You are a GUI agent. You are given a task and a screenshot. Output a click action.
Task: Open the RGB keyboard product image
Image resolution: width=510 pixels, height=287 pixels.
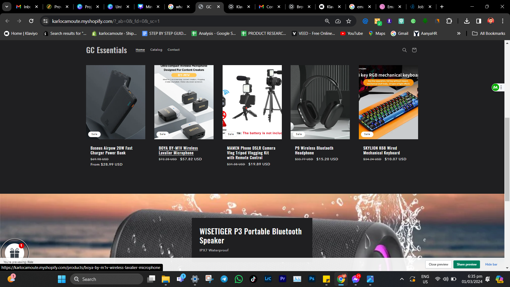(388, 102)
